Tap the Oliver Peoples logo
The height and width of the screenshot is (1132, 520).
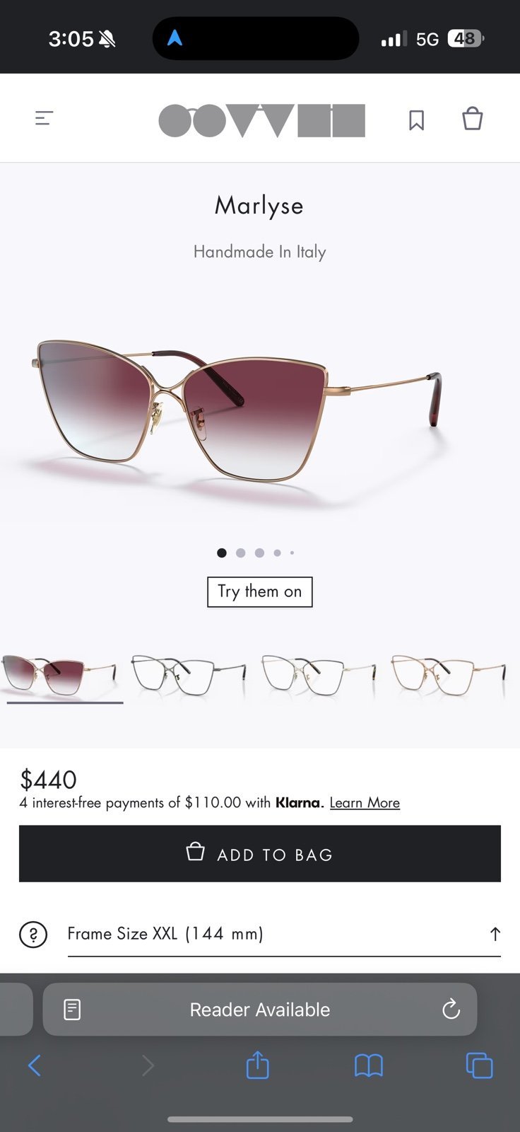pos(261,120)
